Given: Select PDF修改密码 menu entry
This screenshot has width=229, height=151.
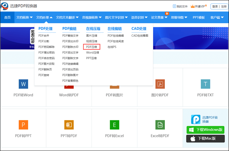Looking at the screenshot, I should click(46, 58).
